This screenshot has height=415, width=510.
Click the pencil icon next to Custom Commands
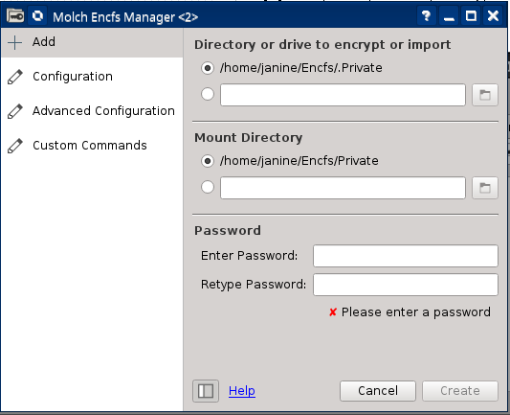pos(15,146)
